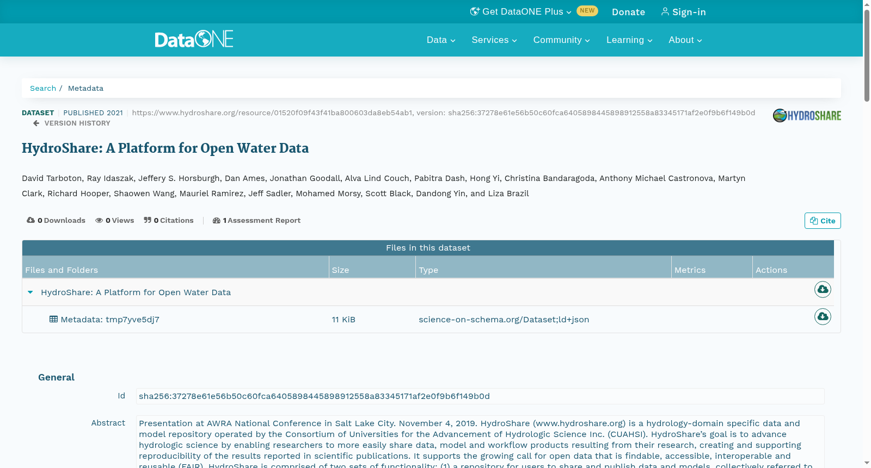Go to the Search breadcrumb link
The image size is (871, 468).
[x=43, y=88]
